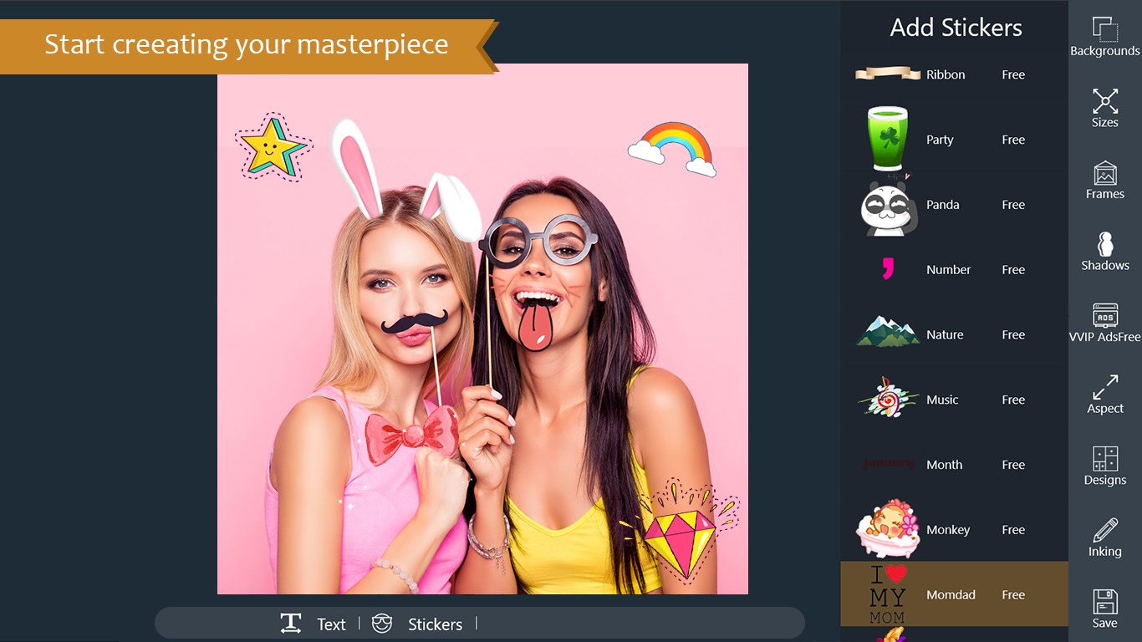Click Free next to Monkey stickers

tap(1012, 529)
